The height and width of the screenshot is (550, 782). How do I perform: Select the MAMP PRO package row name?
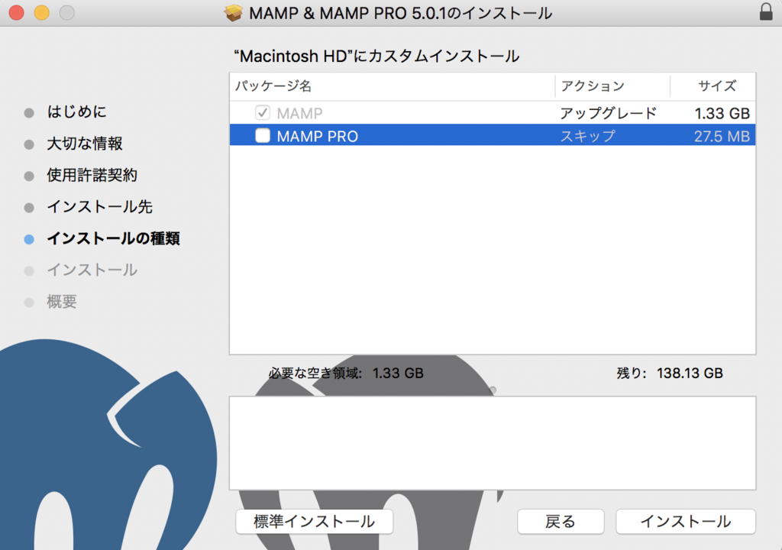(x=317, y=136)
